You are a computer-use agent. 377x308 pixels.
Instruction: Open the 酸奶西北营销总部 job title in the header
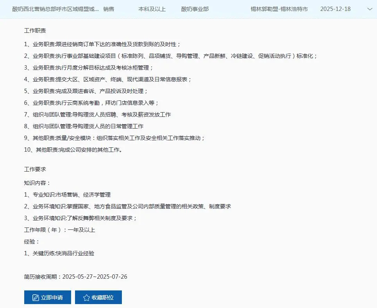(x=55, y=9)
